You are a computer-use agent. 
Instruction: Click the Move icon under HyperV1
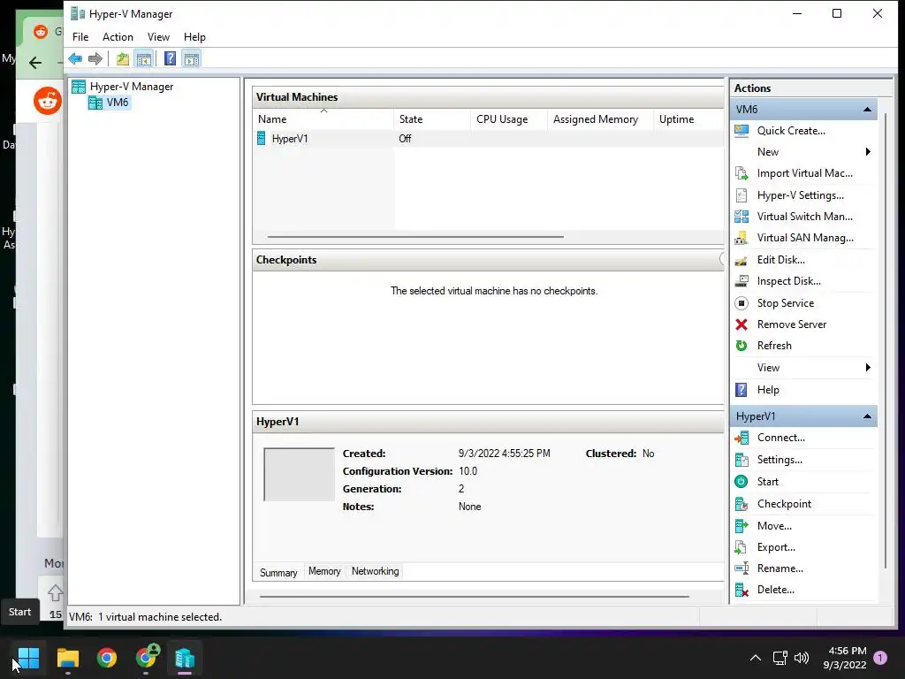pos(741,526)
